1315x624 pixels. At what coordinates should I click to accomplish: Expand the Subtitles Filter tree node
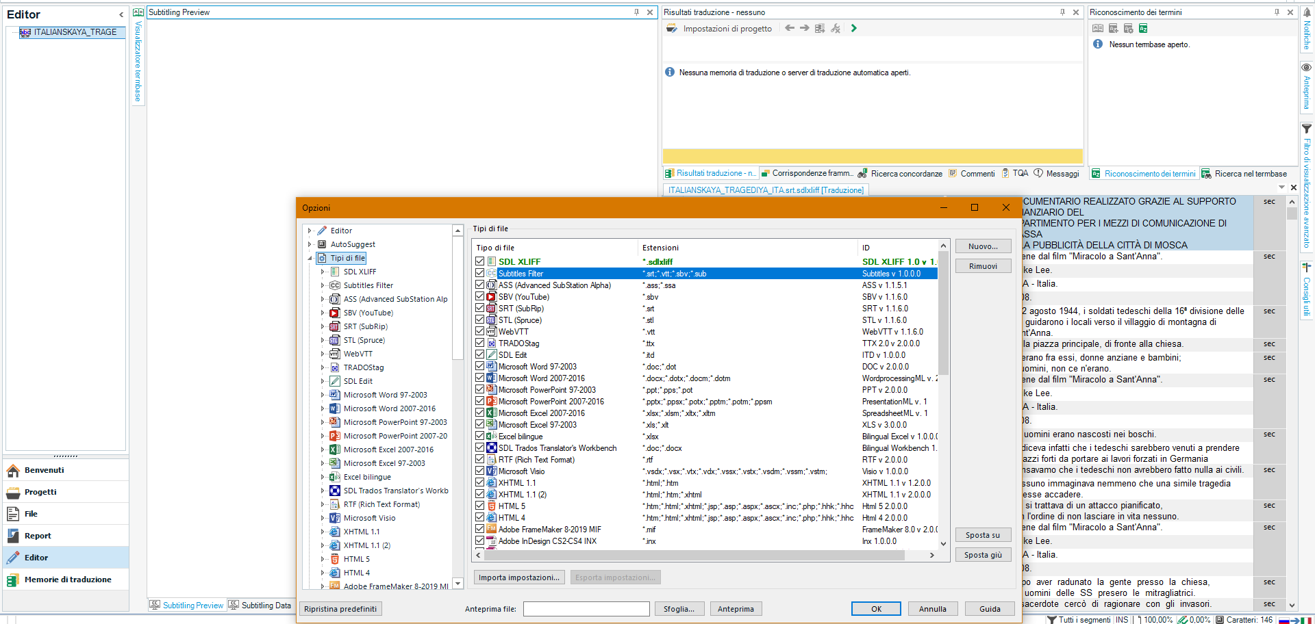(x=323, y=285)
